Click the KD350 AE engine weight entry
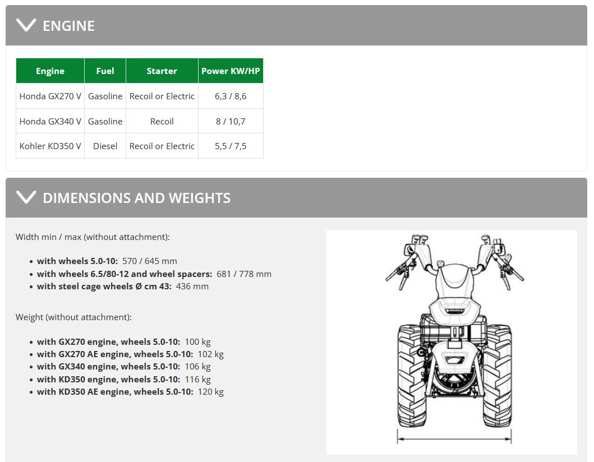This screenshot has width=594, height=462. point(130,392)
